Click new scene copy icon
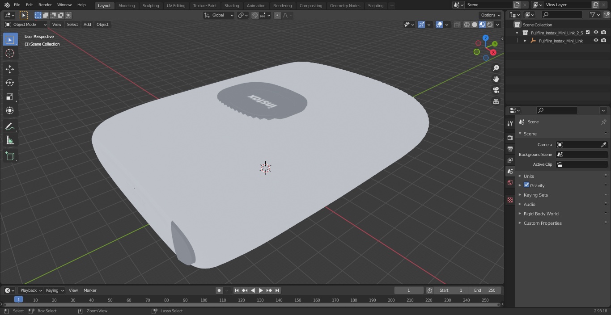This screenshot has width=611, height=315. [x=517, y=5]
